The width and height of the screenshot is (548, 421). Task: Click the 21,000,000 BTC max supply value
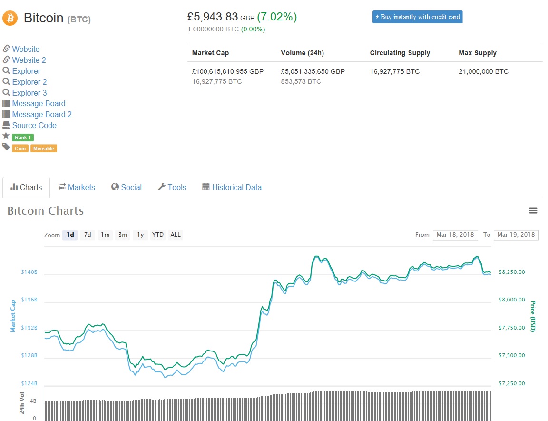483,71
